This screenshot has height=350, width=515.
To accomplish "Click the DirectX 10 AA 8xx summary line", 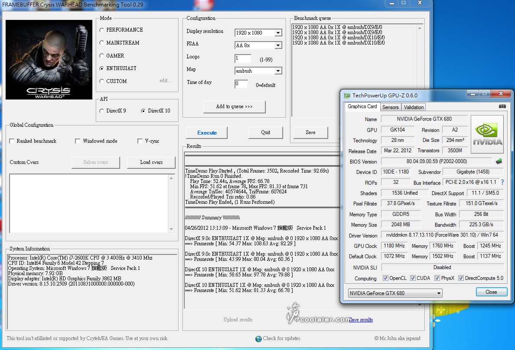I will pyautogui.click(x=260, y=285).
